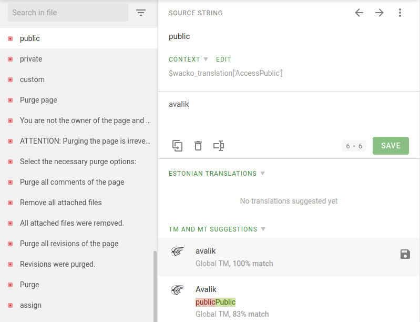Screen dimensions: 420x322
Task: Open the string filter icon
Action: click(x=141, y=13)
